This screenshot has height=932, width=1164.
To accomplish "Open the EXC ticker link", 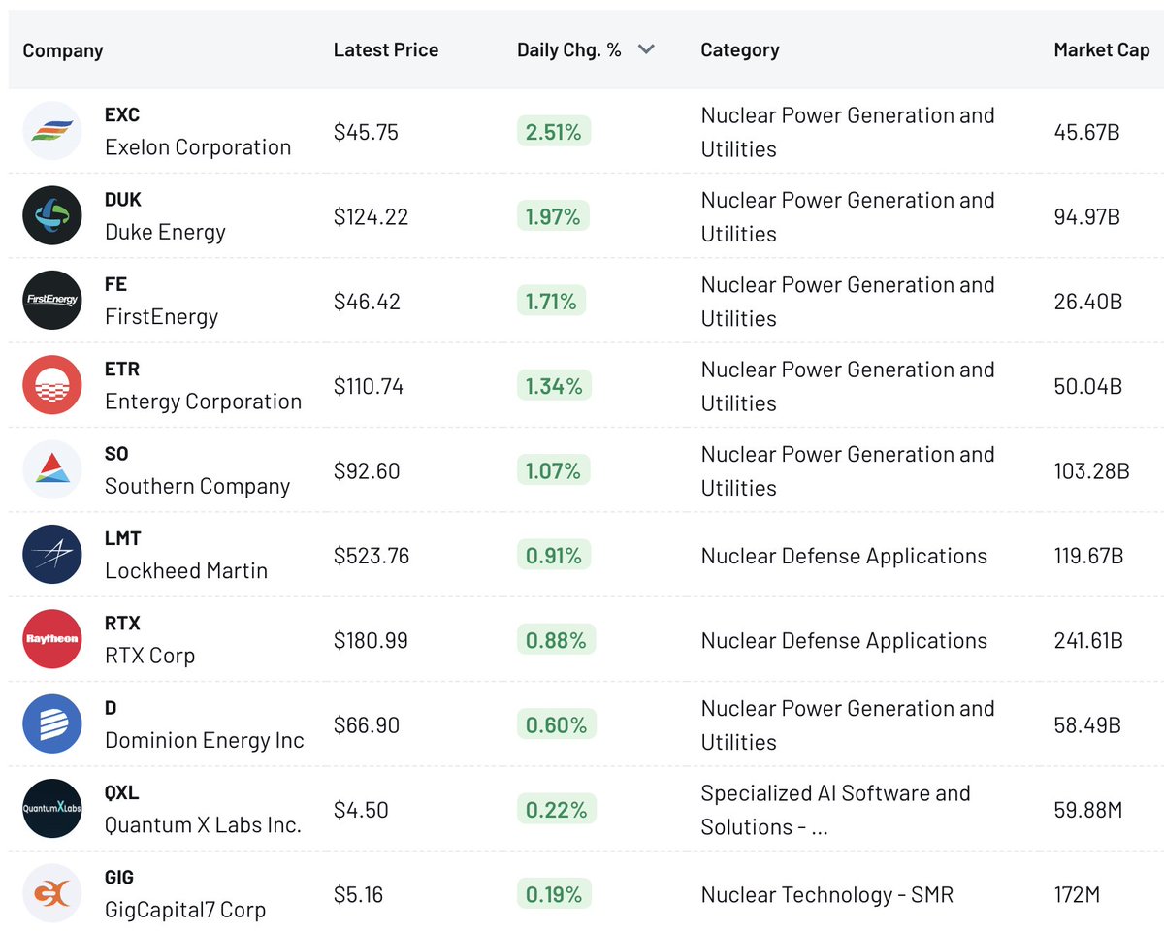I will 122,114.
